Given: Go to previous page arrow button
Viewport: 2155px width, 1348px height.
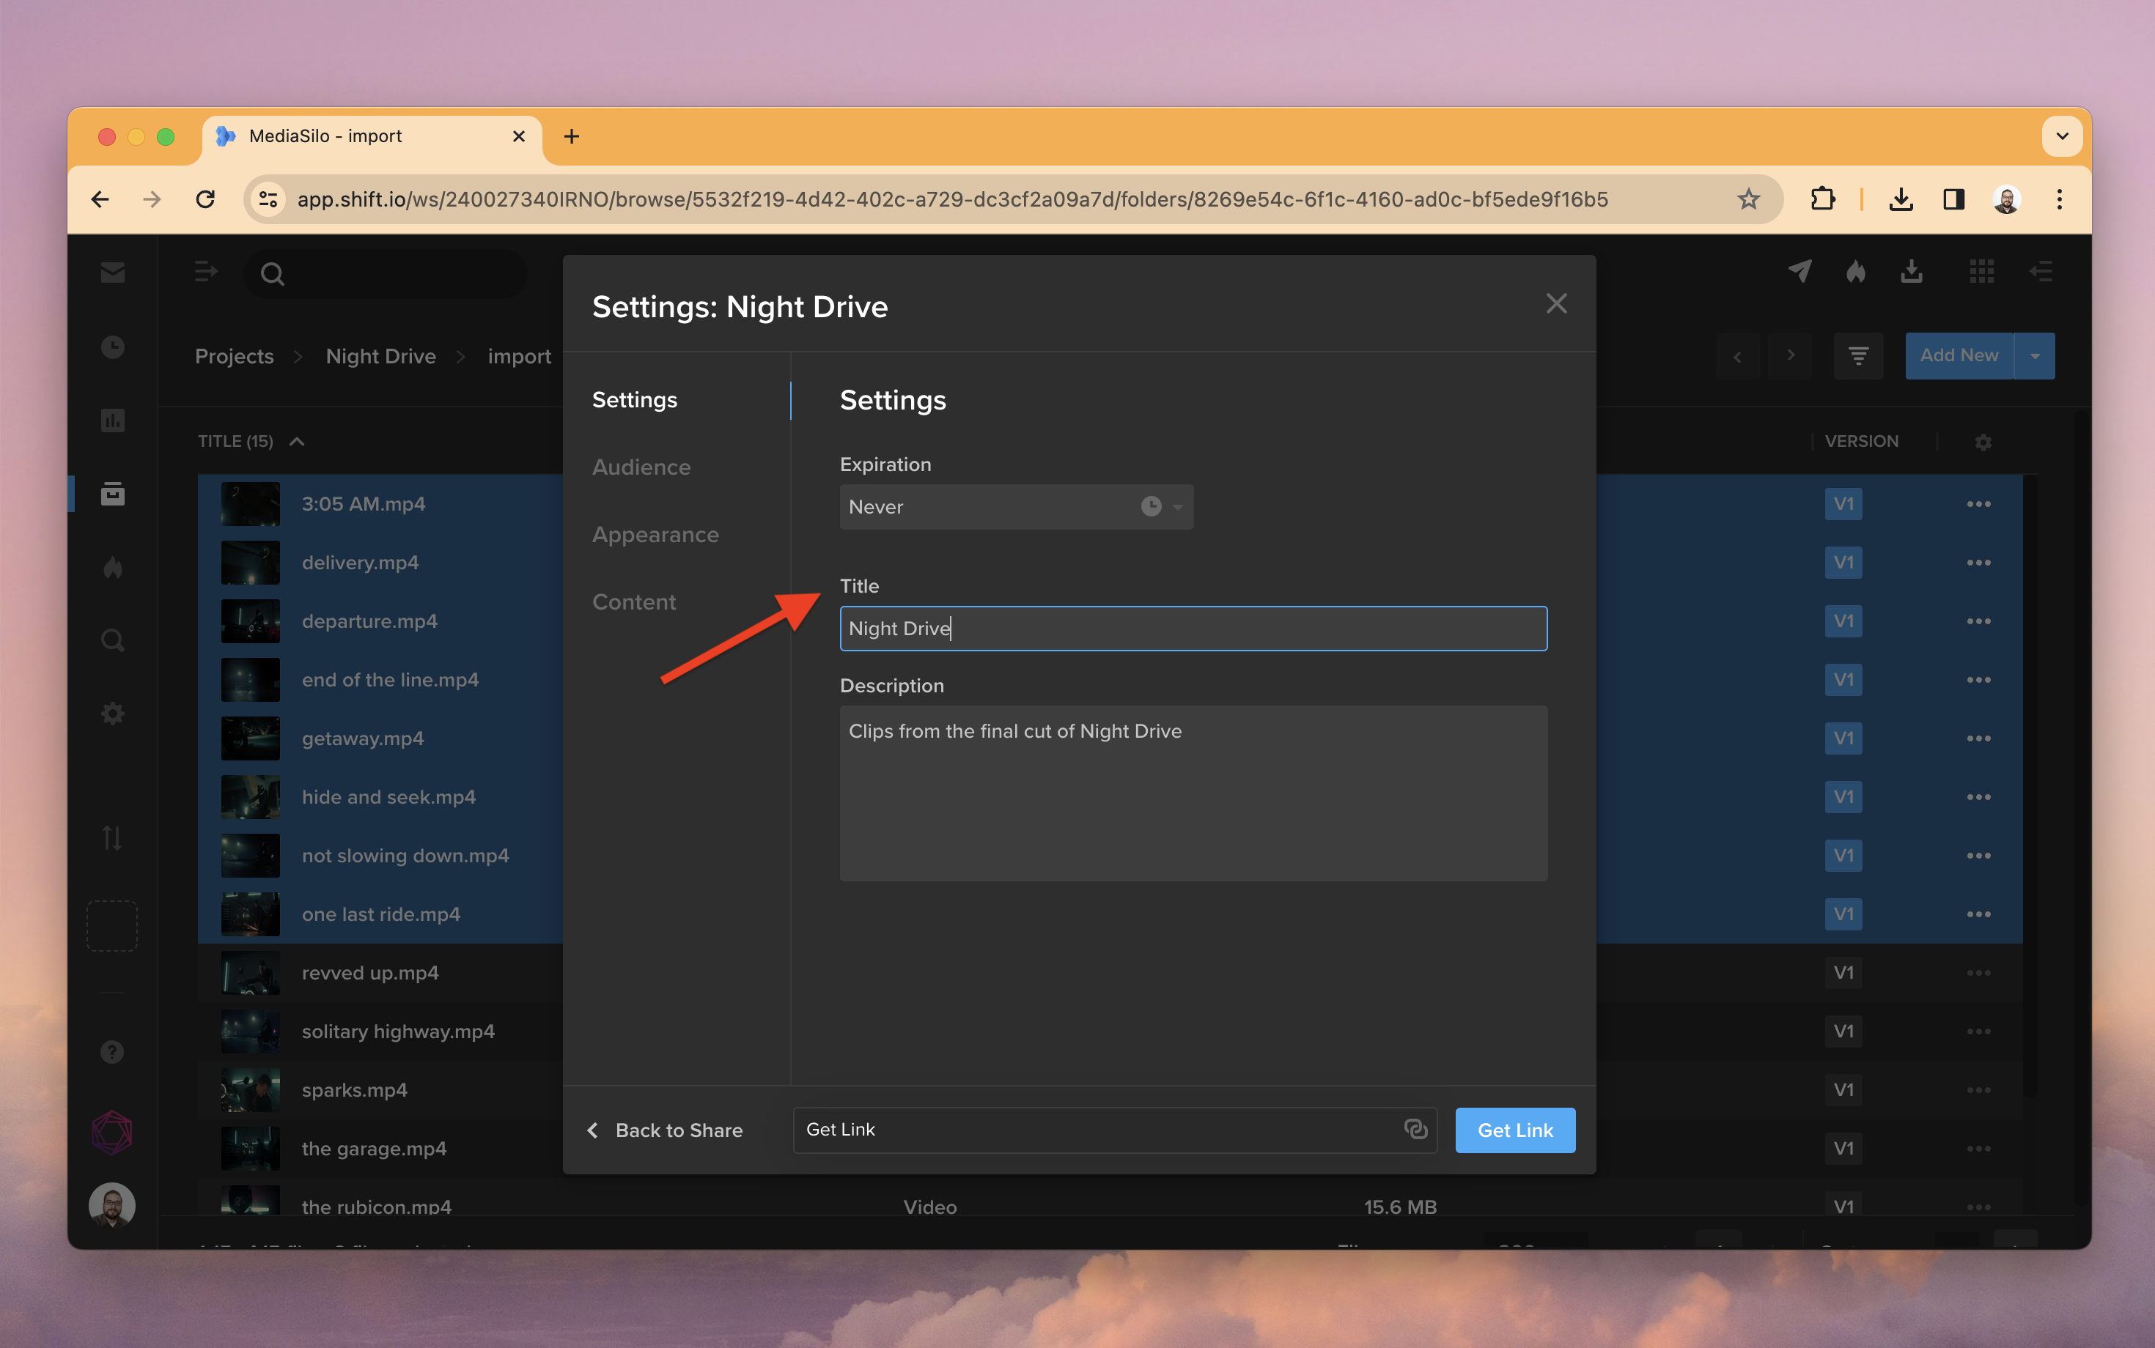Looking at the screenshot, I should pos(1737,356).
